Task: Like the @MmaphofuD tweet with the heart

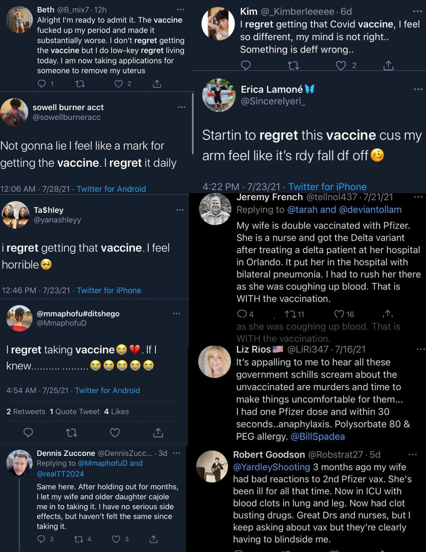Action: (x=115, y=432)
